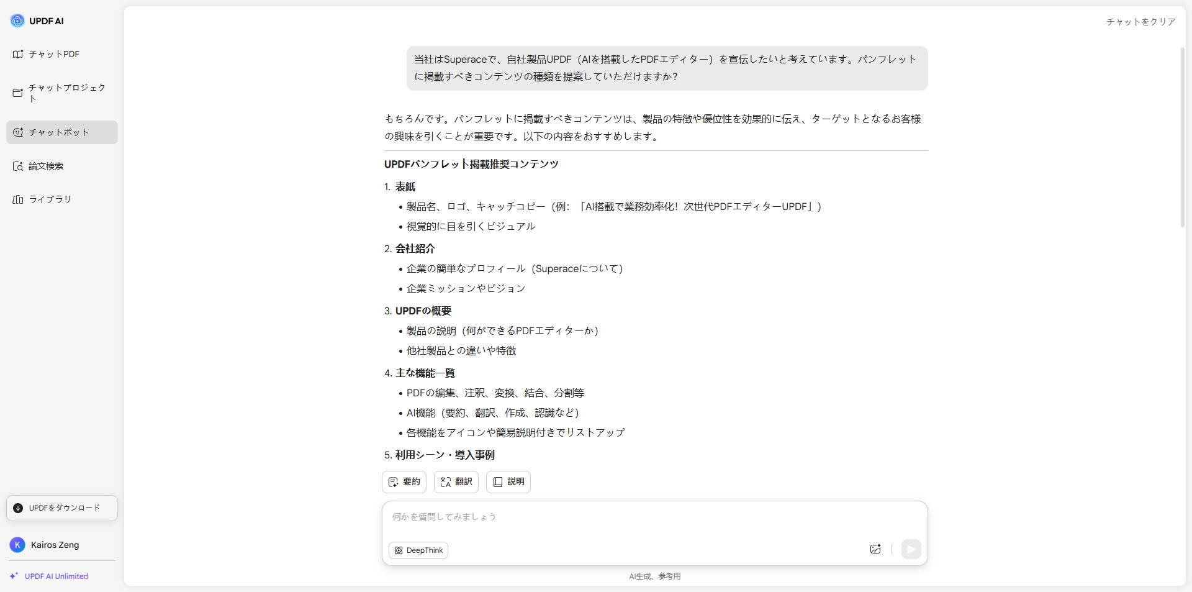Open チャットPDF from sidebar
The image size is (1192, 592).
(x=62, y=54)
